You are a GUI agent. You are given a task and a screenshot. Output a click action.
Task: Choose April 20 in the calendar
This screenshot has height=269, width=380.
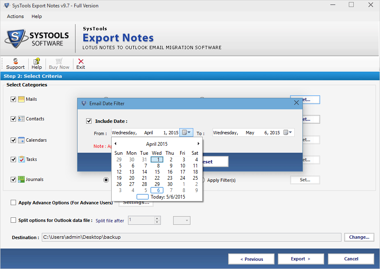coord(132,178)
